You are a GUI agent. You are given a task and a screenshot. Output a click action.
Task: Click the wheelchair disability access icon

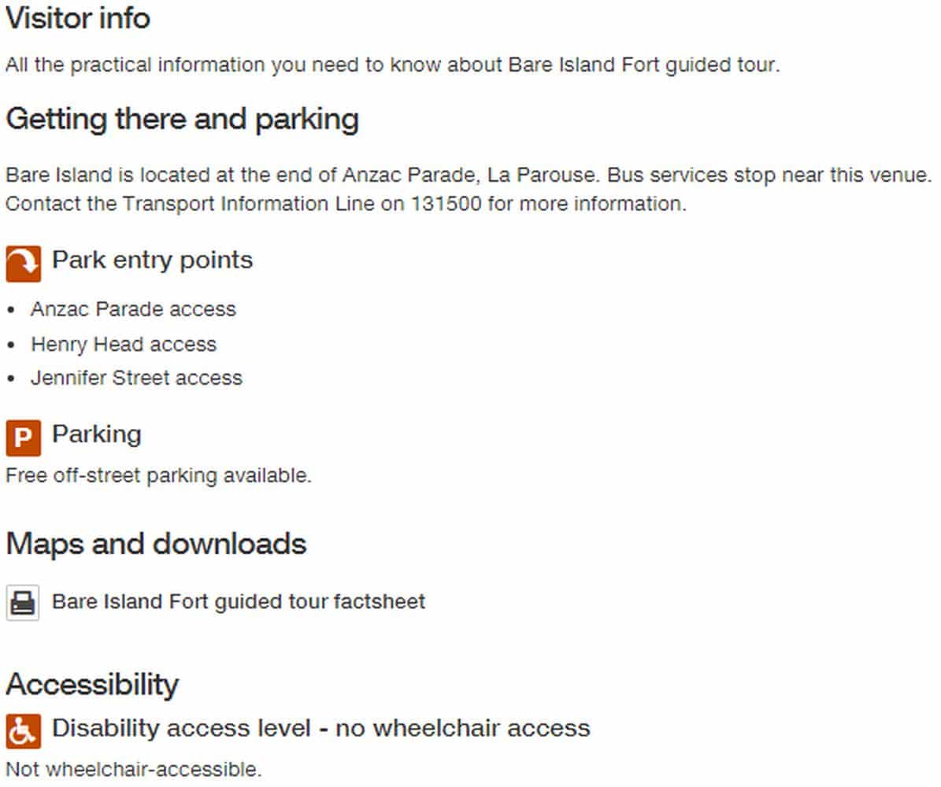[x=24, y=731]
